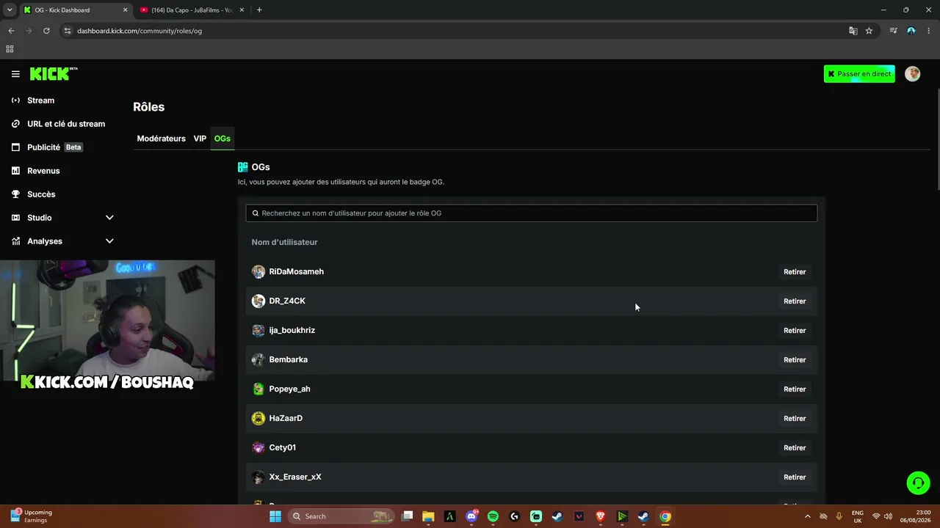This screenshot has height=528, width=940.
Task: Remove OG role from Xx_Eraser_xX
Action: pyautogui.click(x=795, y=477)
